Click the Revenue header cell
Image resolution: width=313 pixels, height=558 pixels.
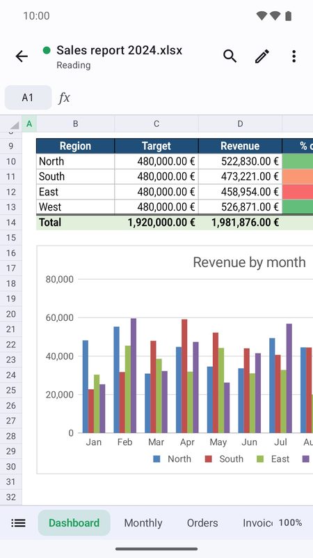pyautogui.click(x=240, y=146)
